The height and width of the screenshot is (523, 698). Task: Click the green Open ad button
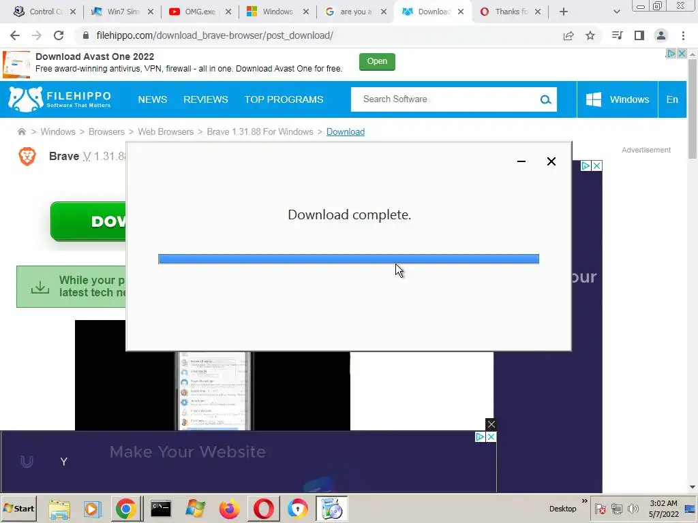tap(377, 61)
